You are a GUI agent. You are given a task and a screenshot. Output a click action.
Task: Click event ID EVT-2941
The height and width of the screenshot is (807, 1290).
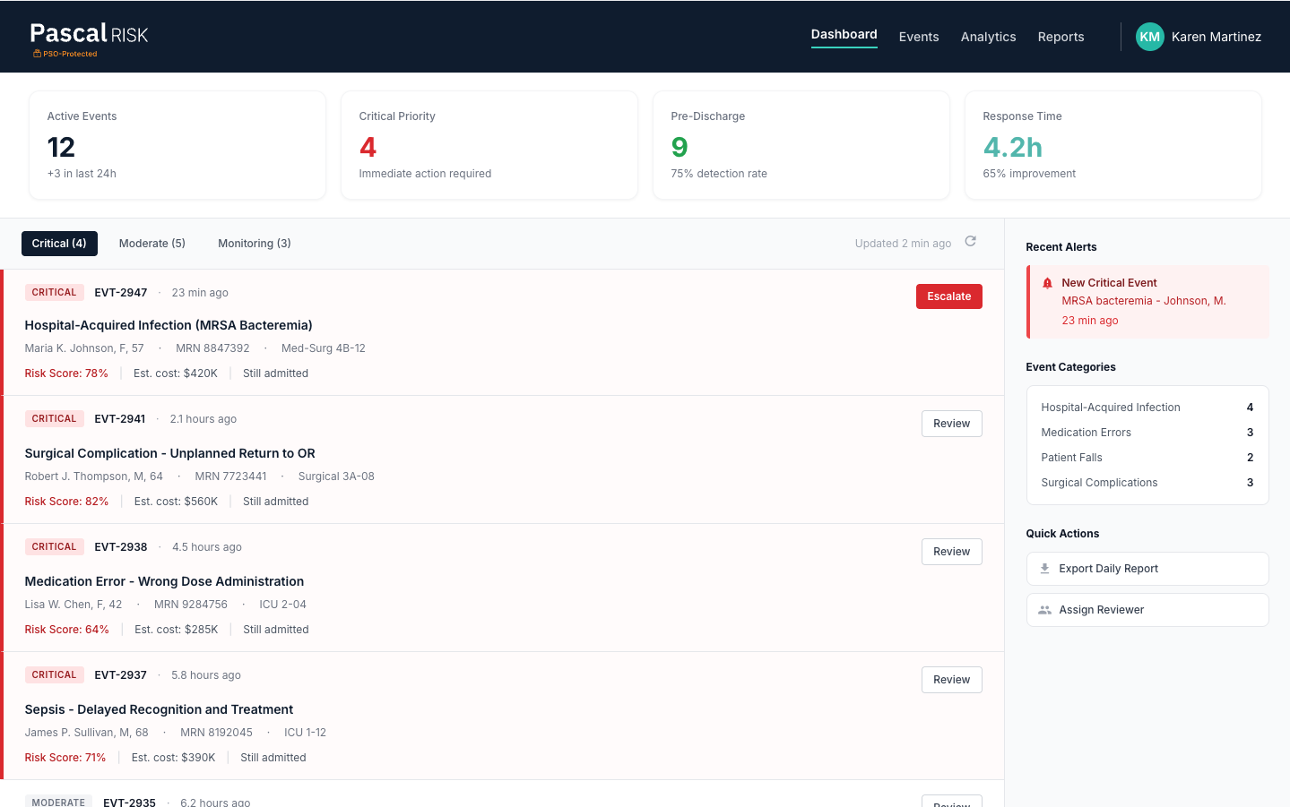point(120,419)
